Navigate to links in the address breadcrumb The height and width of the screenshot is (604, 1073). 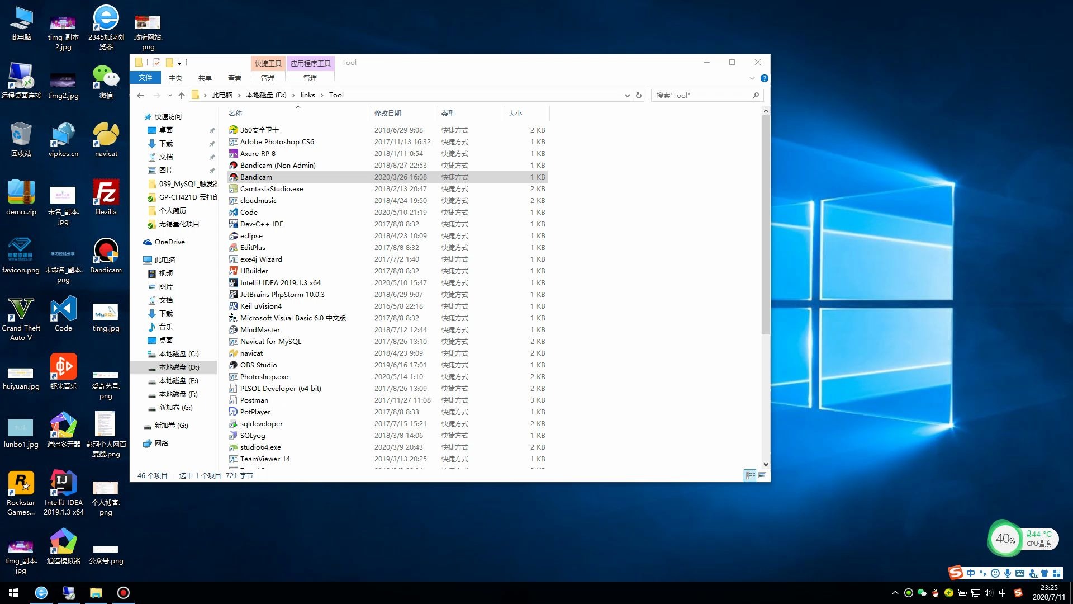coord(308,95)
